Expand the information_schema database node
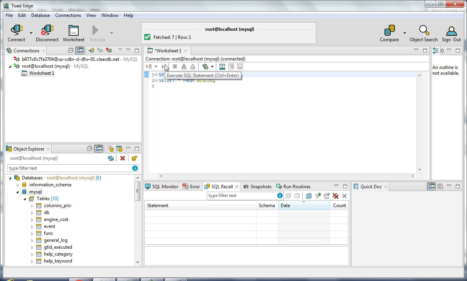The image size is (467, 281). coord(17,185)
